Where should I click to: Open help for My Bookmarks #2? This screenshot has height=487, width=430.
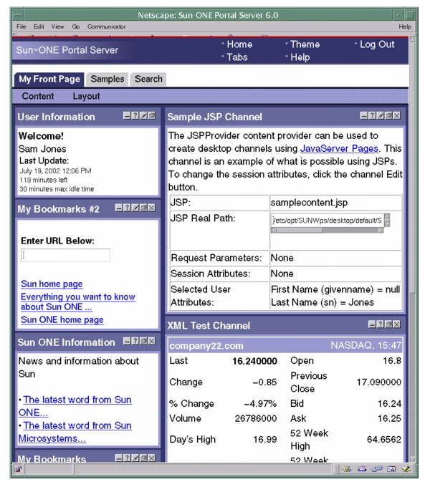click(127, 208)
